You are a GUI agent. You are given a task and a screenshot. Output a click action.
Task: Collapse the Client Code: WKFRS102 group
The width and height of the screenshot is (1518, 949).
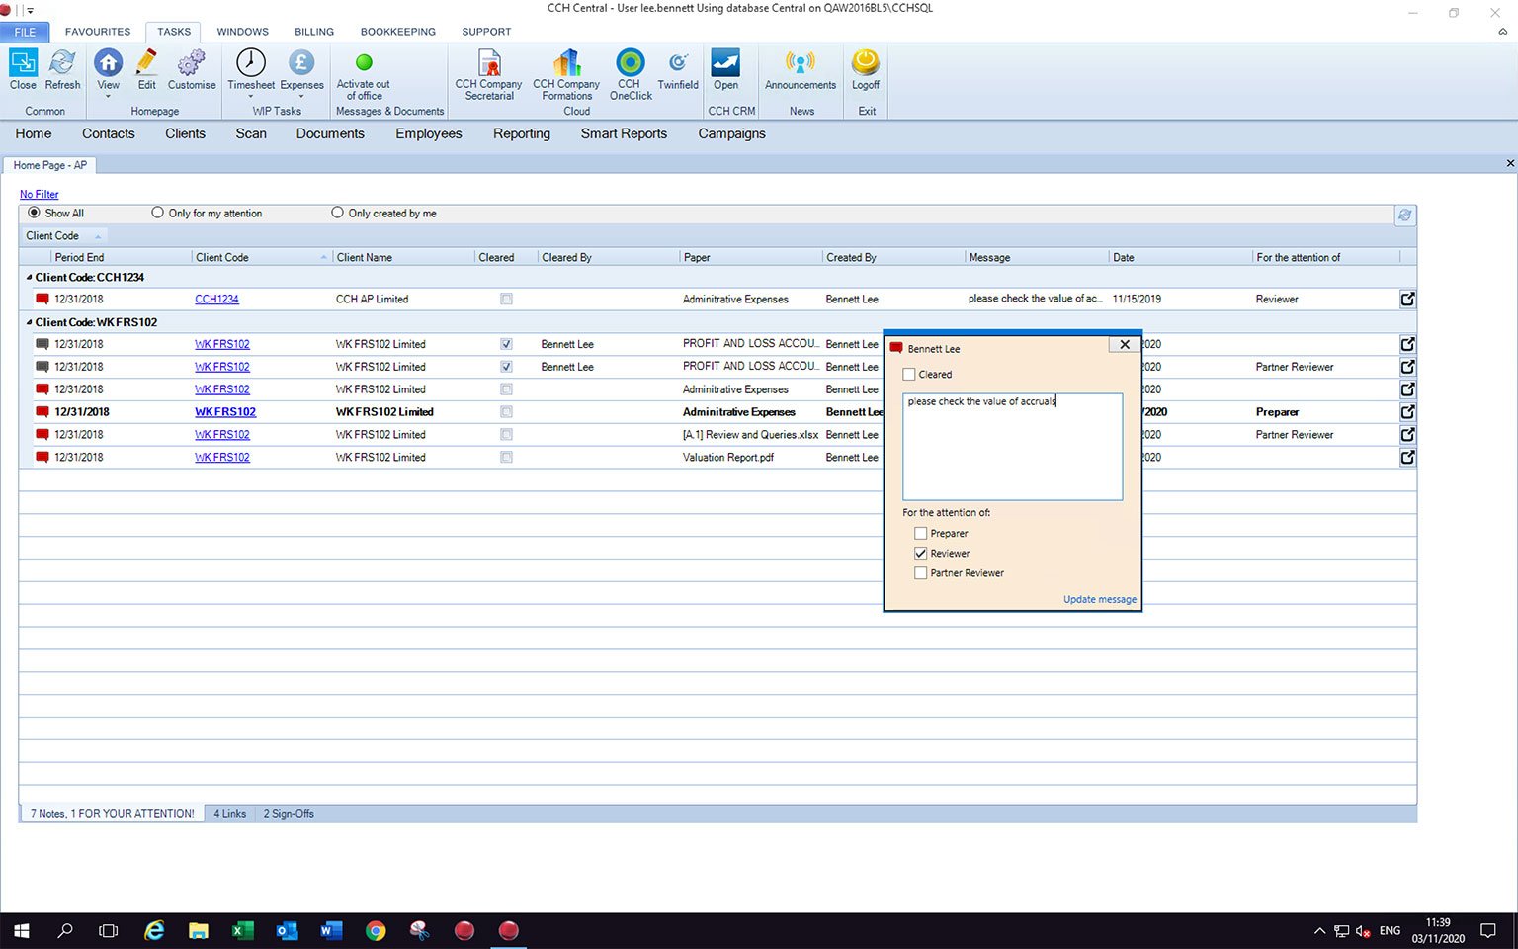(x=29, y=323)
